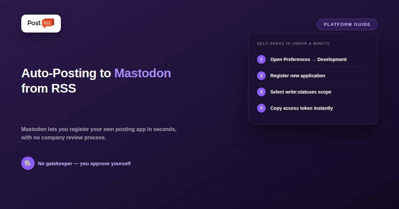399x209 pixels.
Task: Click the step 4 number badge
Action: [x=261, y=108]
